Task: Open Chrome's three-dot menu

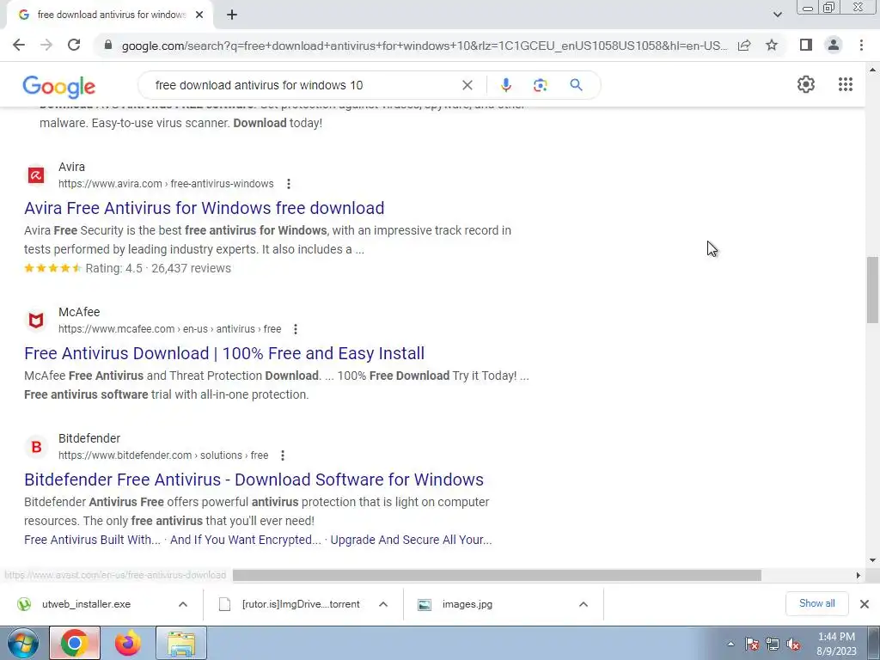Action: tap(861, 45)
